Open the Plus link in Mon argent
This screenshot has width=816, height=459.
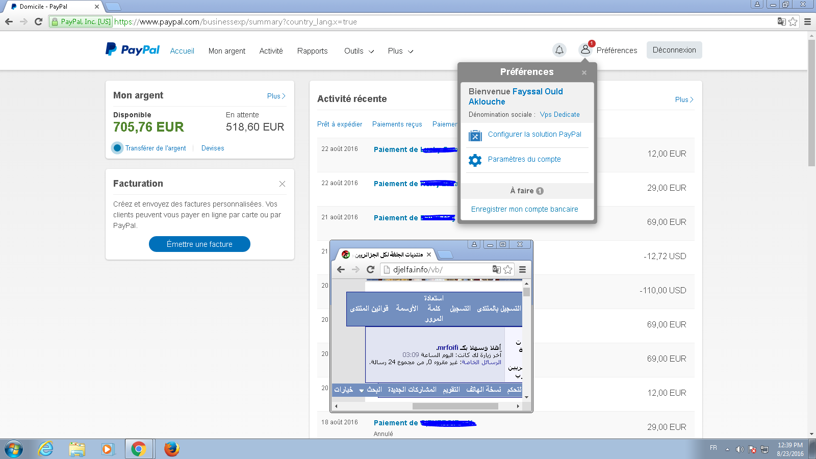pos(276,96)
